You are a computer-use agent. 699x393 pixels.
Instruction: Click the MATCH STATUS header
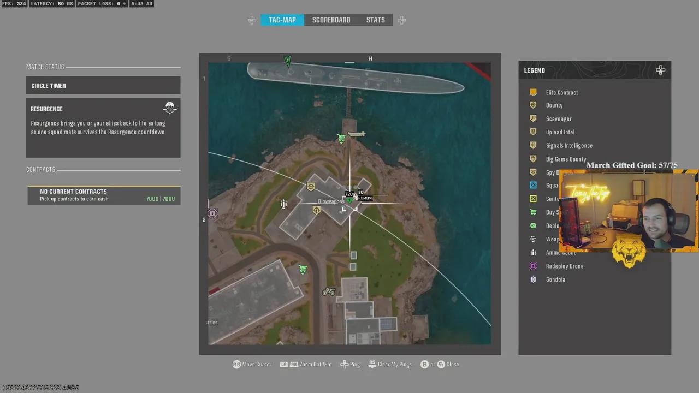coord(45,67)
